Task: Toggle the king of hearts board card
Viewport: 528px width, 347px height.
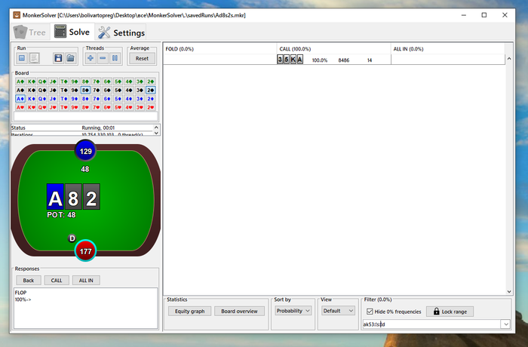Action: point(32,107)
